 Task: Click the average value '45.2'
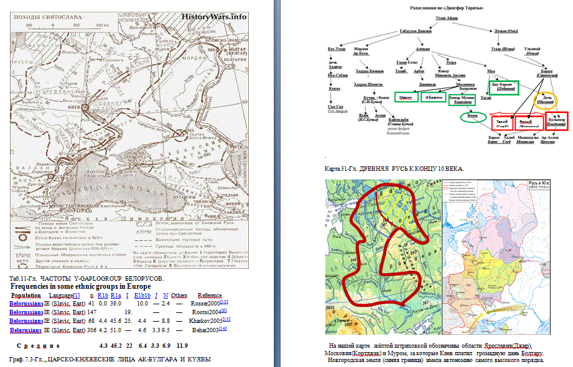pos(116,346)
